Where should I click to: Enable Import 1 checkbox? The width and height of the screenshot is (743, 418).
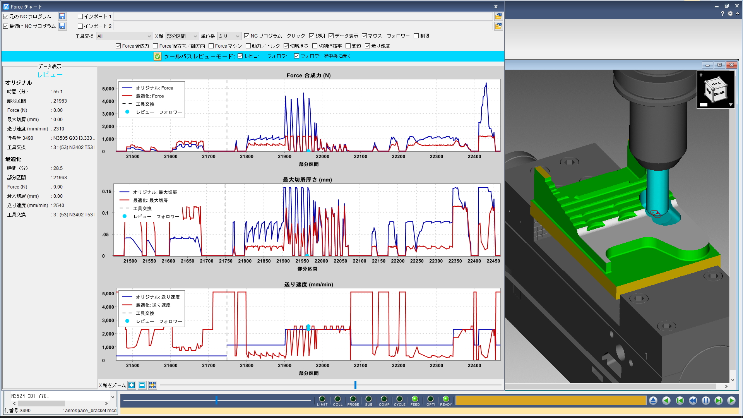click(x=80, y=16)
